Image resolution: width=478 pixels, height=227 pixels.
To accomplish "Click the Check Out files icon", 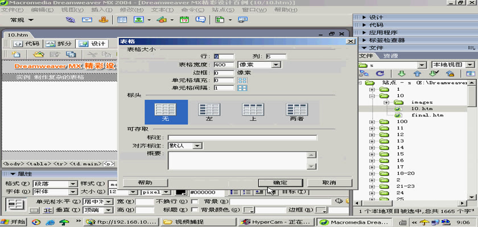I will [434, 74].
